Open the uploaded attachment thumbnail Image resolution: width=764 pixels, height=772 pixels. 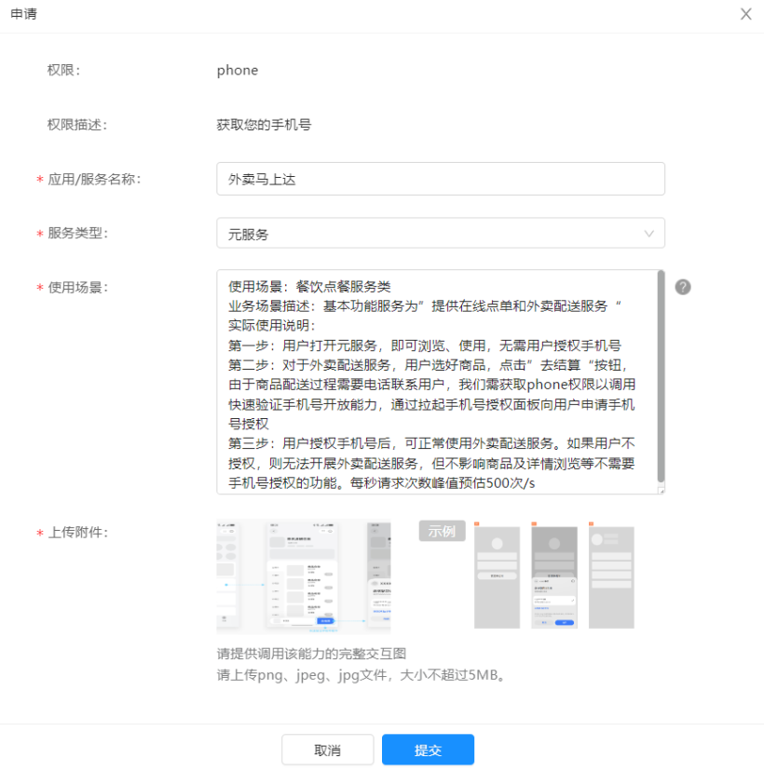[x=304, y=577]
